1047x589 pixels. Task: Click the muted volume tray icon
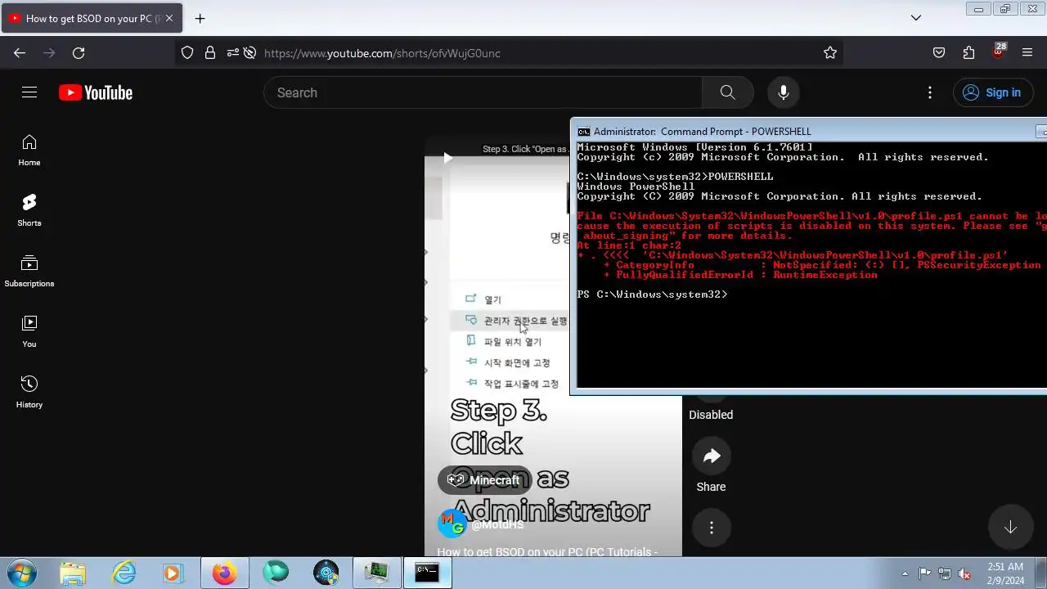(965, 573)
